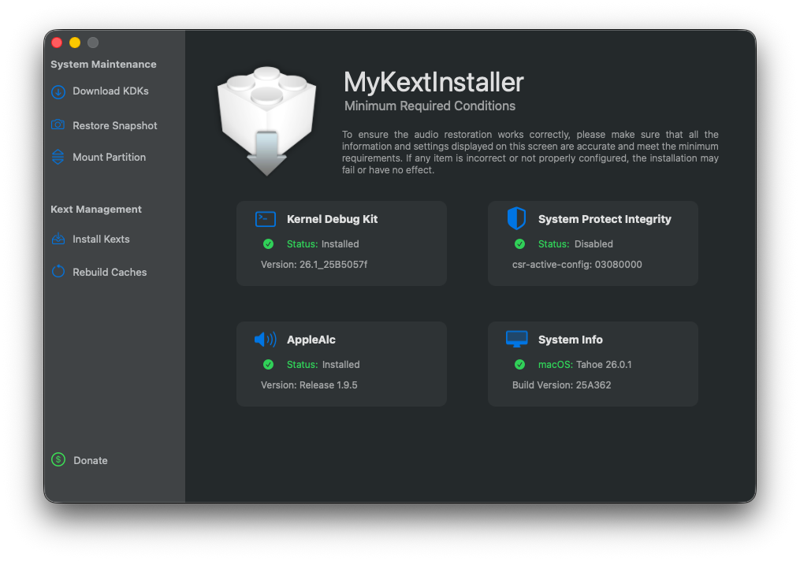800x561 pixels.
Task: Click the AppleAlc speaker icon
Action: coord(266,340)
